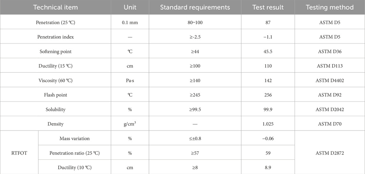365x174 pixels.
Task: Click the Flash point cell
Action: [55, 95]
